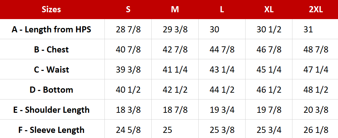Select the S size column header
The height and width of the screenshot is (138, 338).
coord(128,9)
